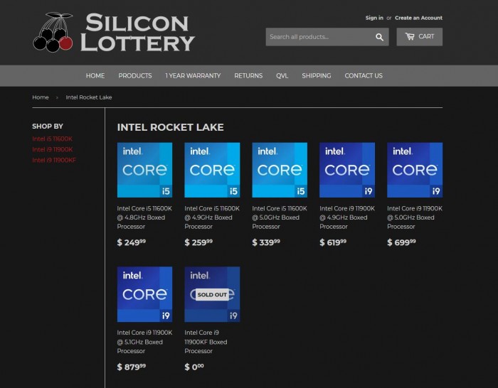Click the search magnifier icon
The width and height of the screenshot is (498, 388).
pyautogui.click(x=379, y=37)
